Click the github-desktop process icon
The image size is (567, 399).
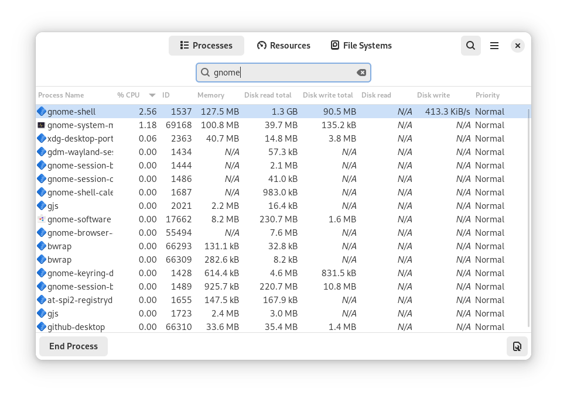pos(41,327)
